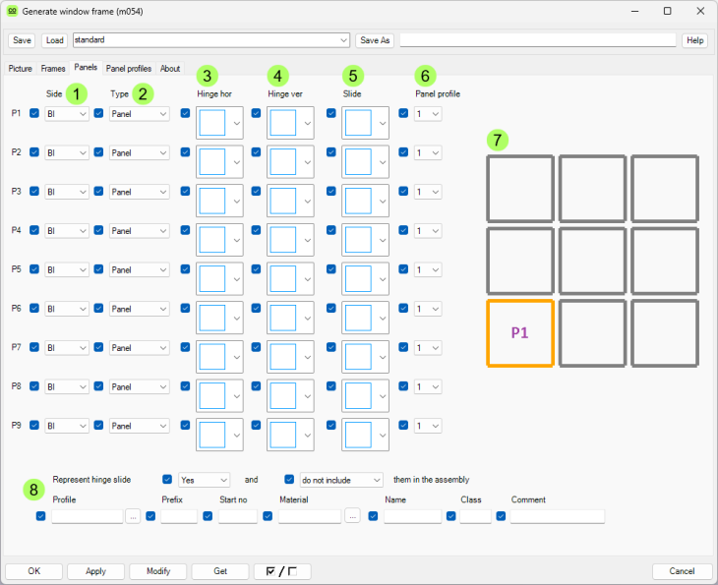The image size is (718, 585).
Task: Pick the P5 Hinge hor image selector
Action: point(219,279)
